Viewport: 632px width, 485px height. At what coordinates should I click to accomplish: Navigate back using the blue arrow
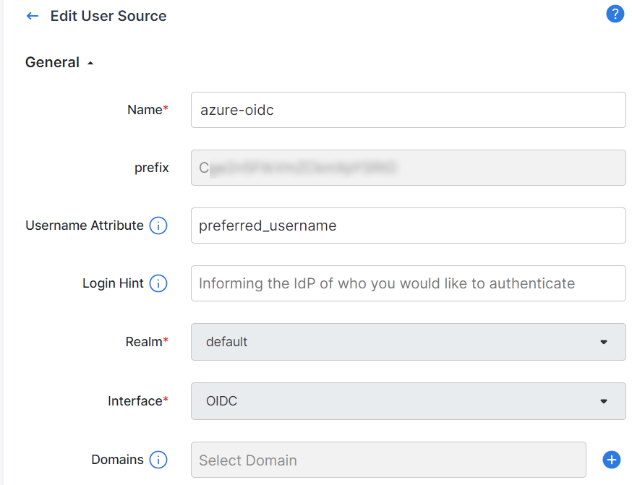click(x=32, y=15)
